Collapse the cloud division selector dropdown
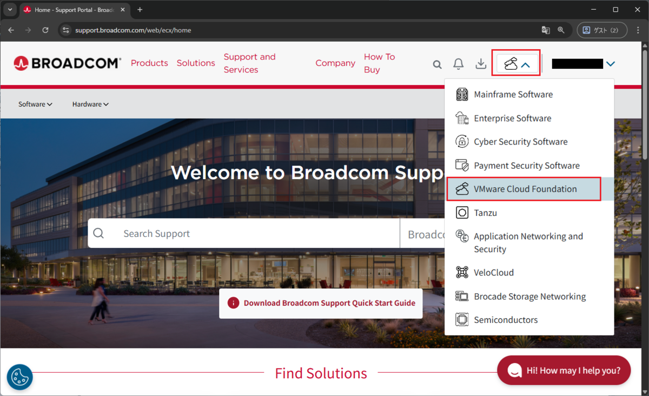 point(517,64)
